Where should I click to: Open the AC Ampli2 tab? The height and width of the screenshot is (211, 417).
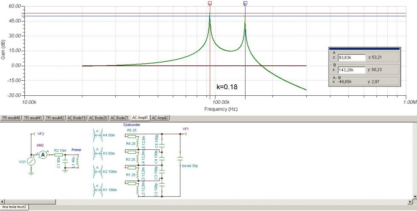pyautogui.click(x=160, y=118)
